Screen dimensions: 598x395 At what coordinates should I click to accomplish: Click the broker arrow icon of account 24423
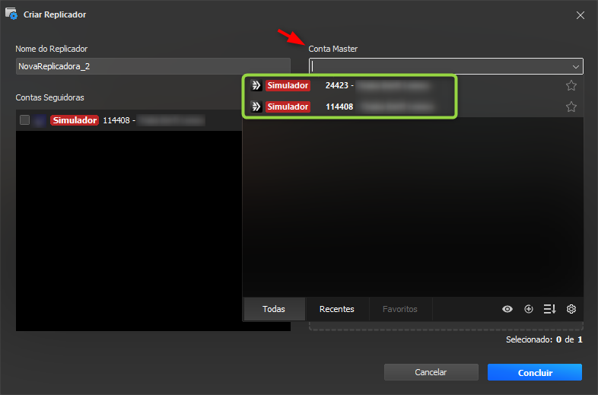[256, 86]
